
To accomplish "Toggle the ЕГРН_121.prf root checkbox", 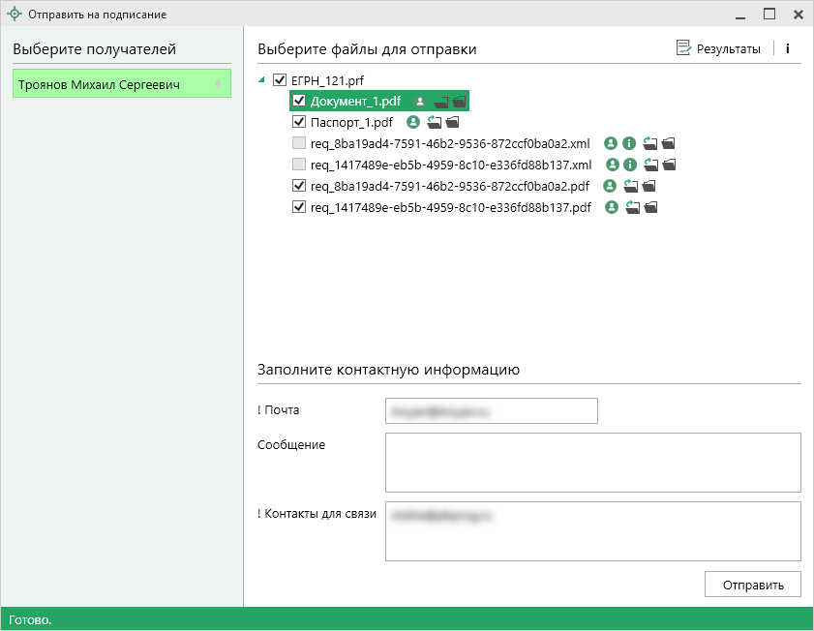I will (281, 80).
